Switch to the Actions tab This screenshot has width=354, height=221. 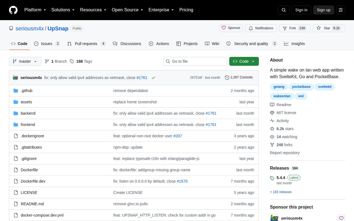click(x=159, y=44)
